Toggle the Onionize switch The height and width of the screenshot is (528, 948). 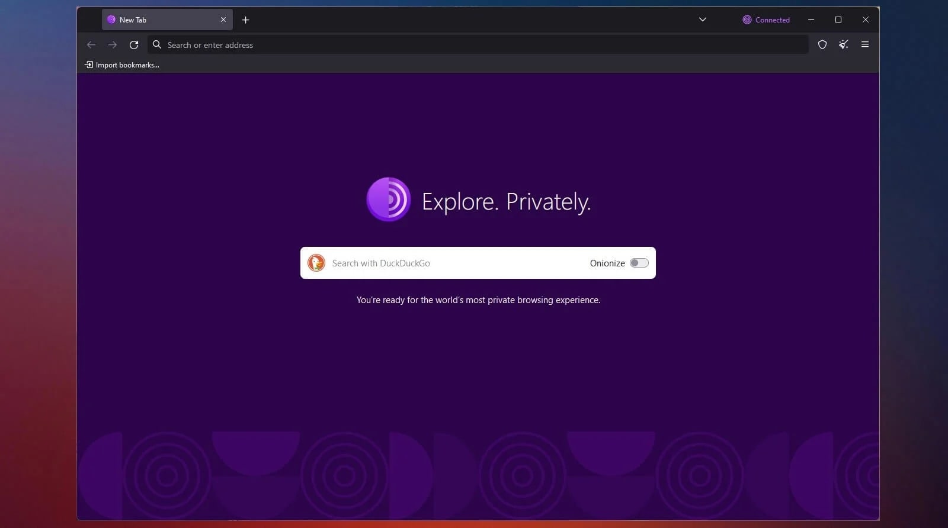coord(639,263)
